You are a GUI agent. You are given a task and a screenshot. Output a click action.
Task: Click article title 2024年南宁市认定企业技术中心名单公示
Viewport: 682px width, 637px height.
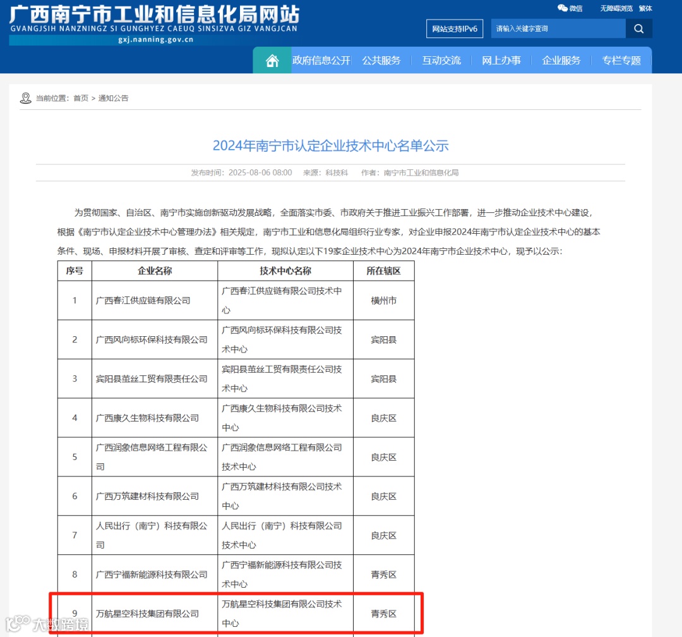pyautogui.click(x=330, y=145)
